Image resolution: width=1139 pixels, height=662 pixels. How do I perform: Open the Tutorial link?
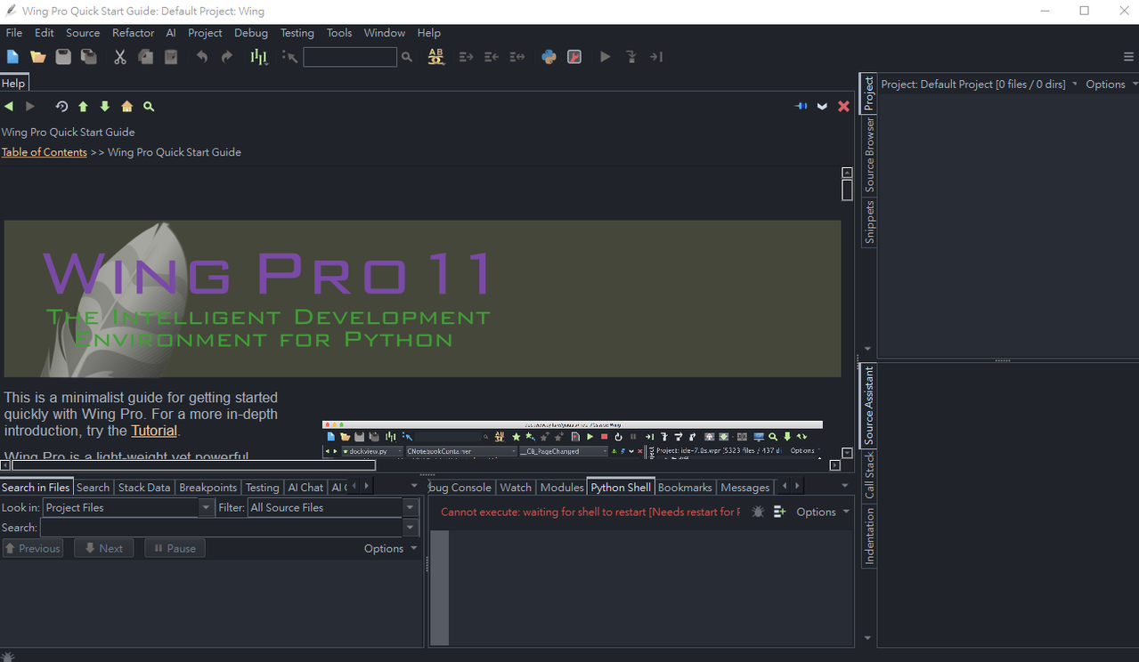154,431
